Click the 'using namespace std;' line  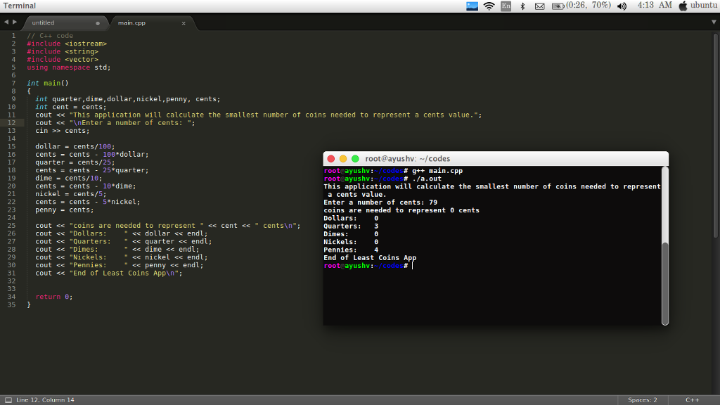pyautogui.click(x=68, y=67)
